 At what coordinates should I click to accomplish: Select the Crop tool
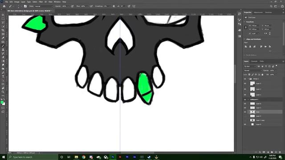(3, 30)
